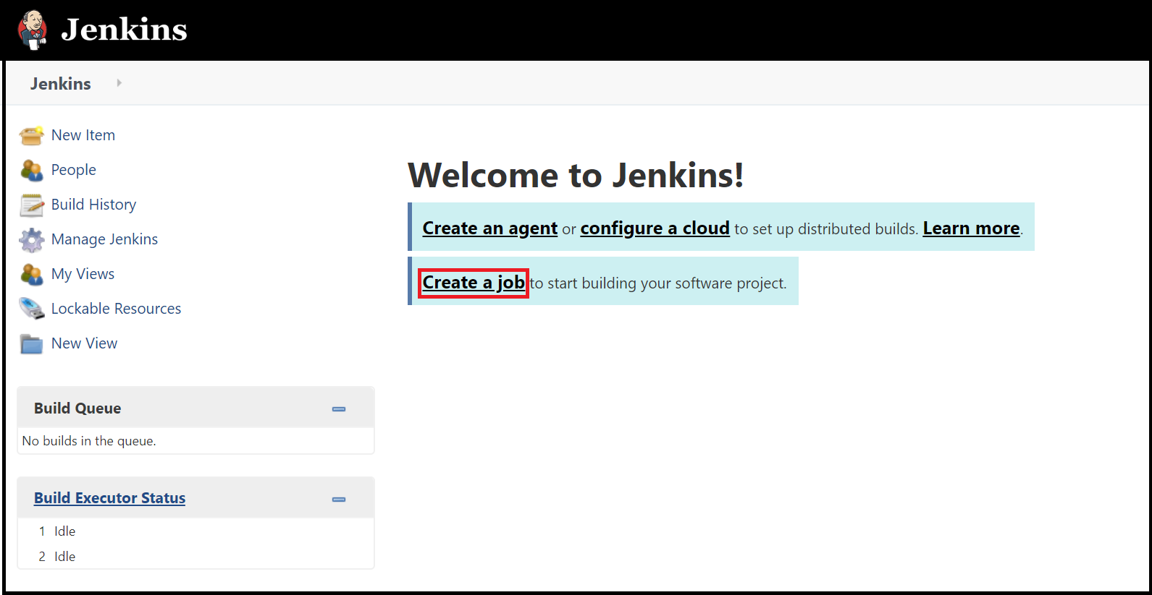Open the New View link
1152x595 pixels.
click(84, 343)
